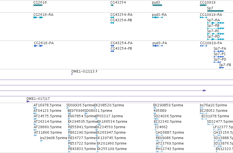Viewport: 233px width, 153px height.
Task: Click the Sp7-PD protein feature
Action: (x=217, y=62)
